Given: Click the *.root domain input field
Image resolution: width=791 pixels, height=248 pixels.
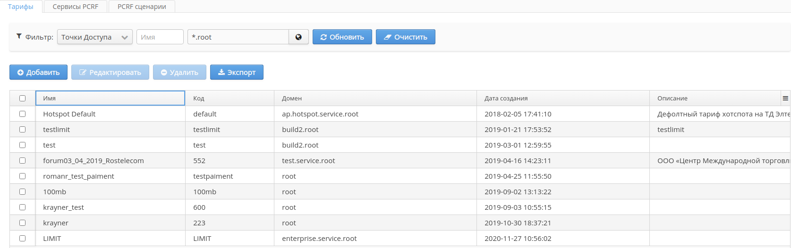Looking at the screenshot, I should click(x=238, y=37).
